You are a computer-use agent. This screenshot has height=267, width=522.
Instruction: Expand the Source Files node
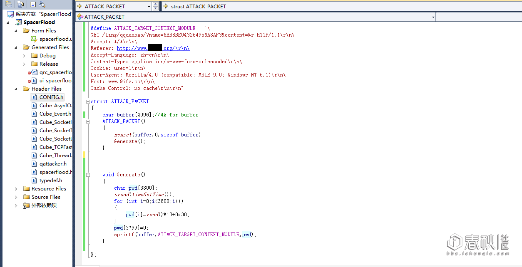(x=16, y=197)
